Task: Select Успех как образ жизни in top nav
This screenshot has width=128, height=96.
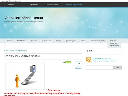Action: pyautogui.click(x=73, y=5)
